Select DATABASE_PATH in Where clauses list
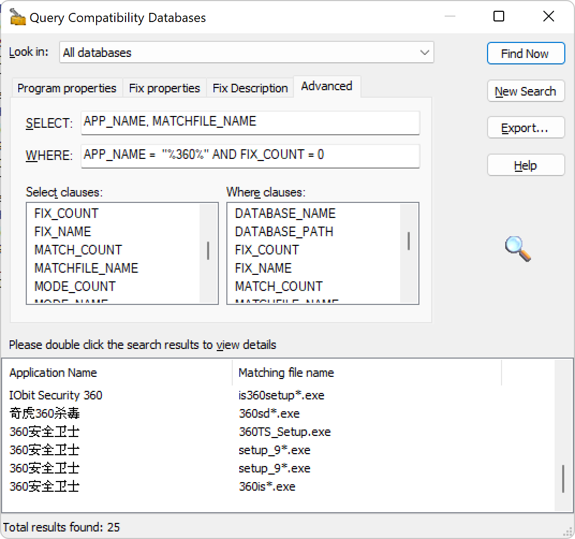The height and width of the screenshot is (539, 575). pos(284,231)
